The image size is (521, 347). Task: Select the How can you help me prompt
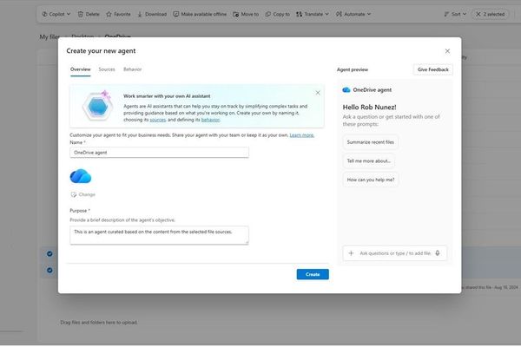(371, 180)
